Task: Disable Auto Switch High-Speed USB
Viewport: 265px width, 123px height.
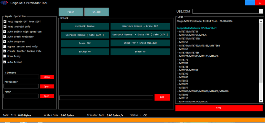Action: [5, 31]
